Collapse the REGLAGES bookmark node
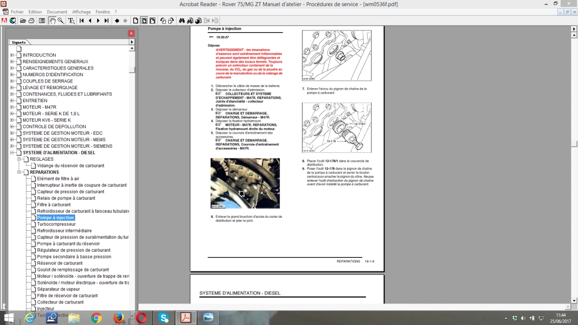The image size is (578, 325). point(19,159)
